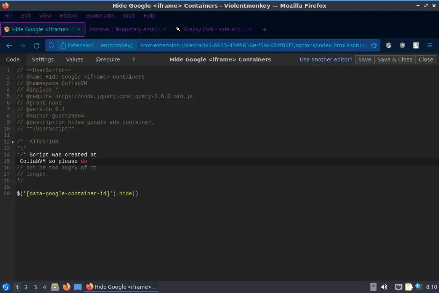
Task: Open the Bookmarks menu
Action: 100,16
